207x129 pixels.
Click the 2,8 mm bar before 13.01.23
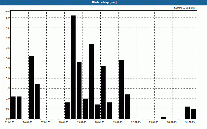(x=79, y=90)
